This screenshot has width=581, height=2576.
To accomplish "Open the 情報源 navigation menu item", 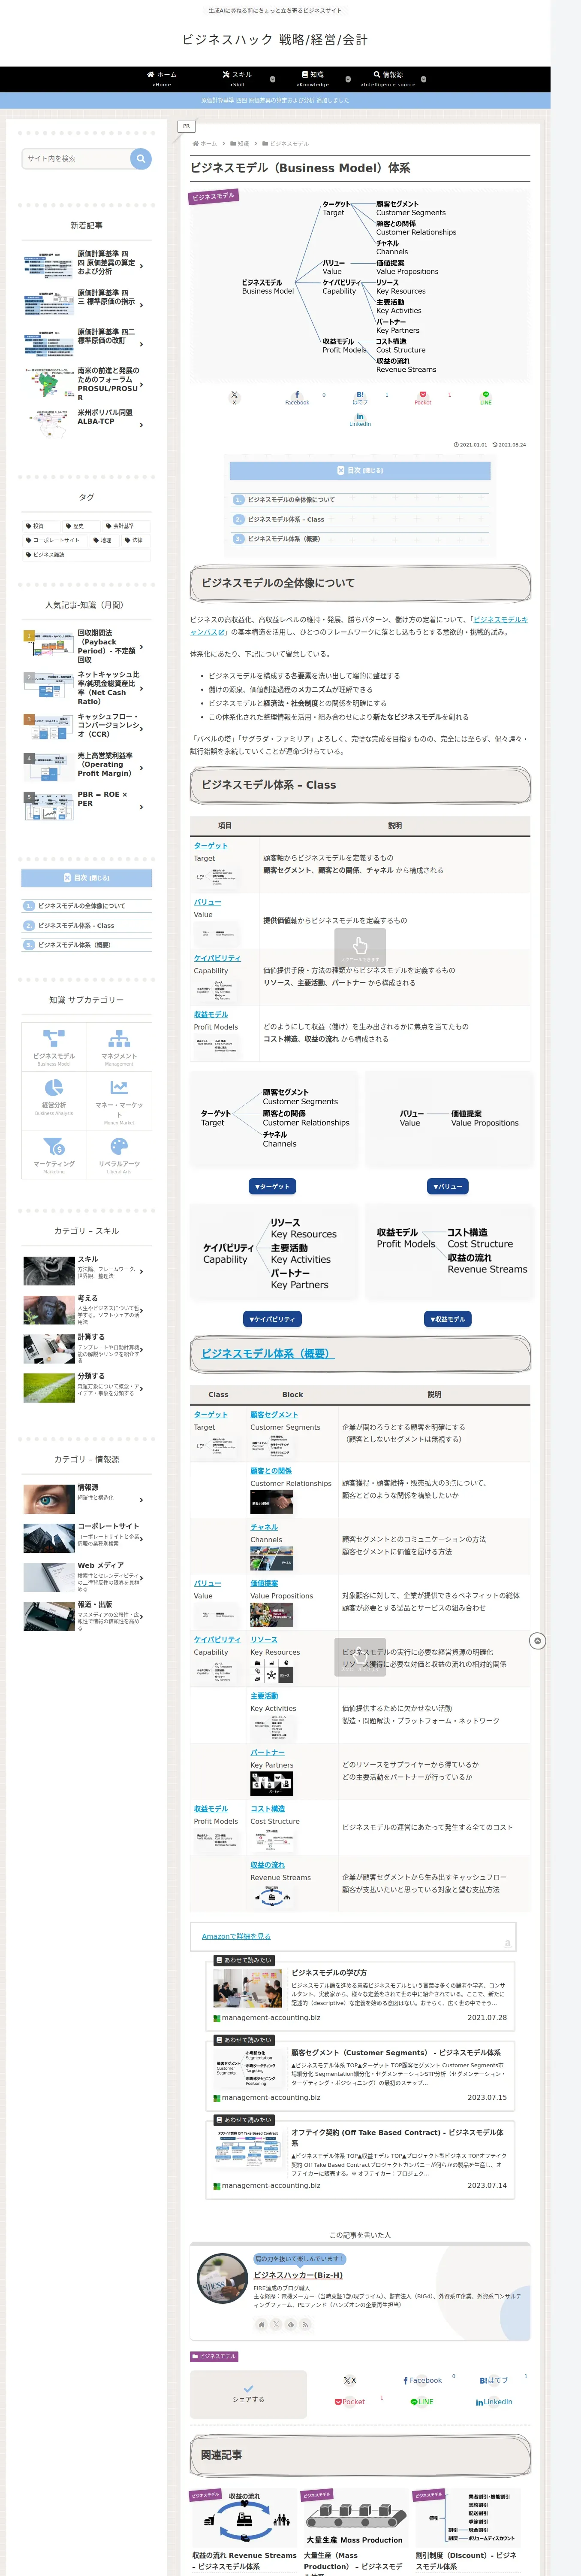I will click(x=388, y=79).
